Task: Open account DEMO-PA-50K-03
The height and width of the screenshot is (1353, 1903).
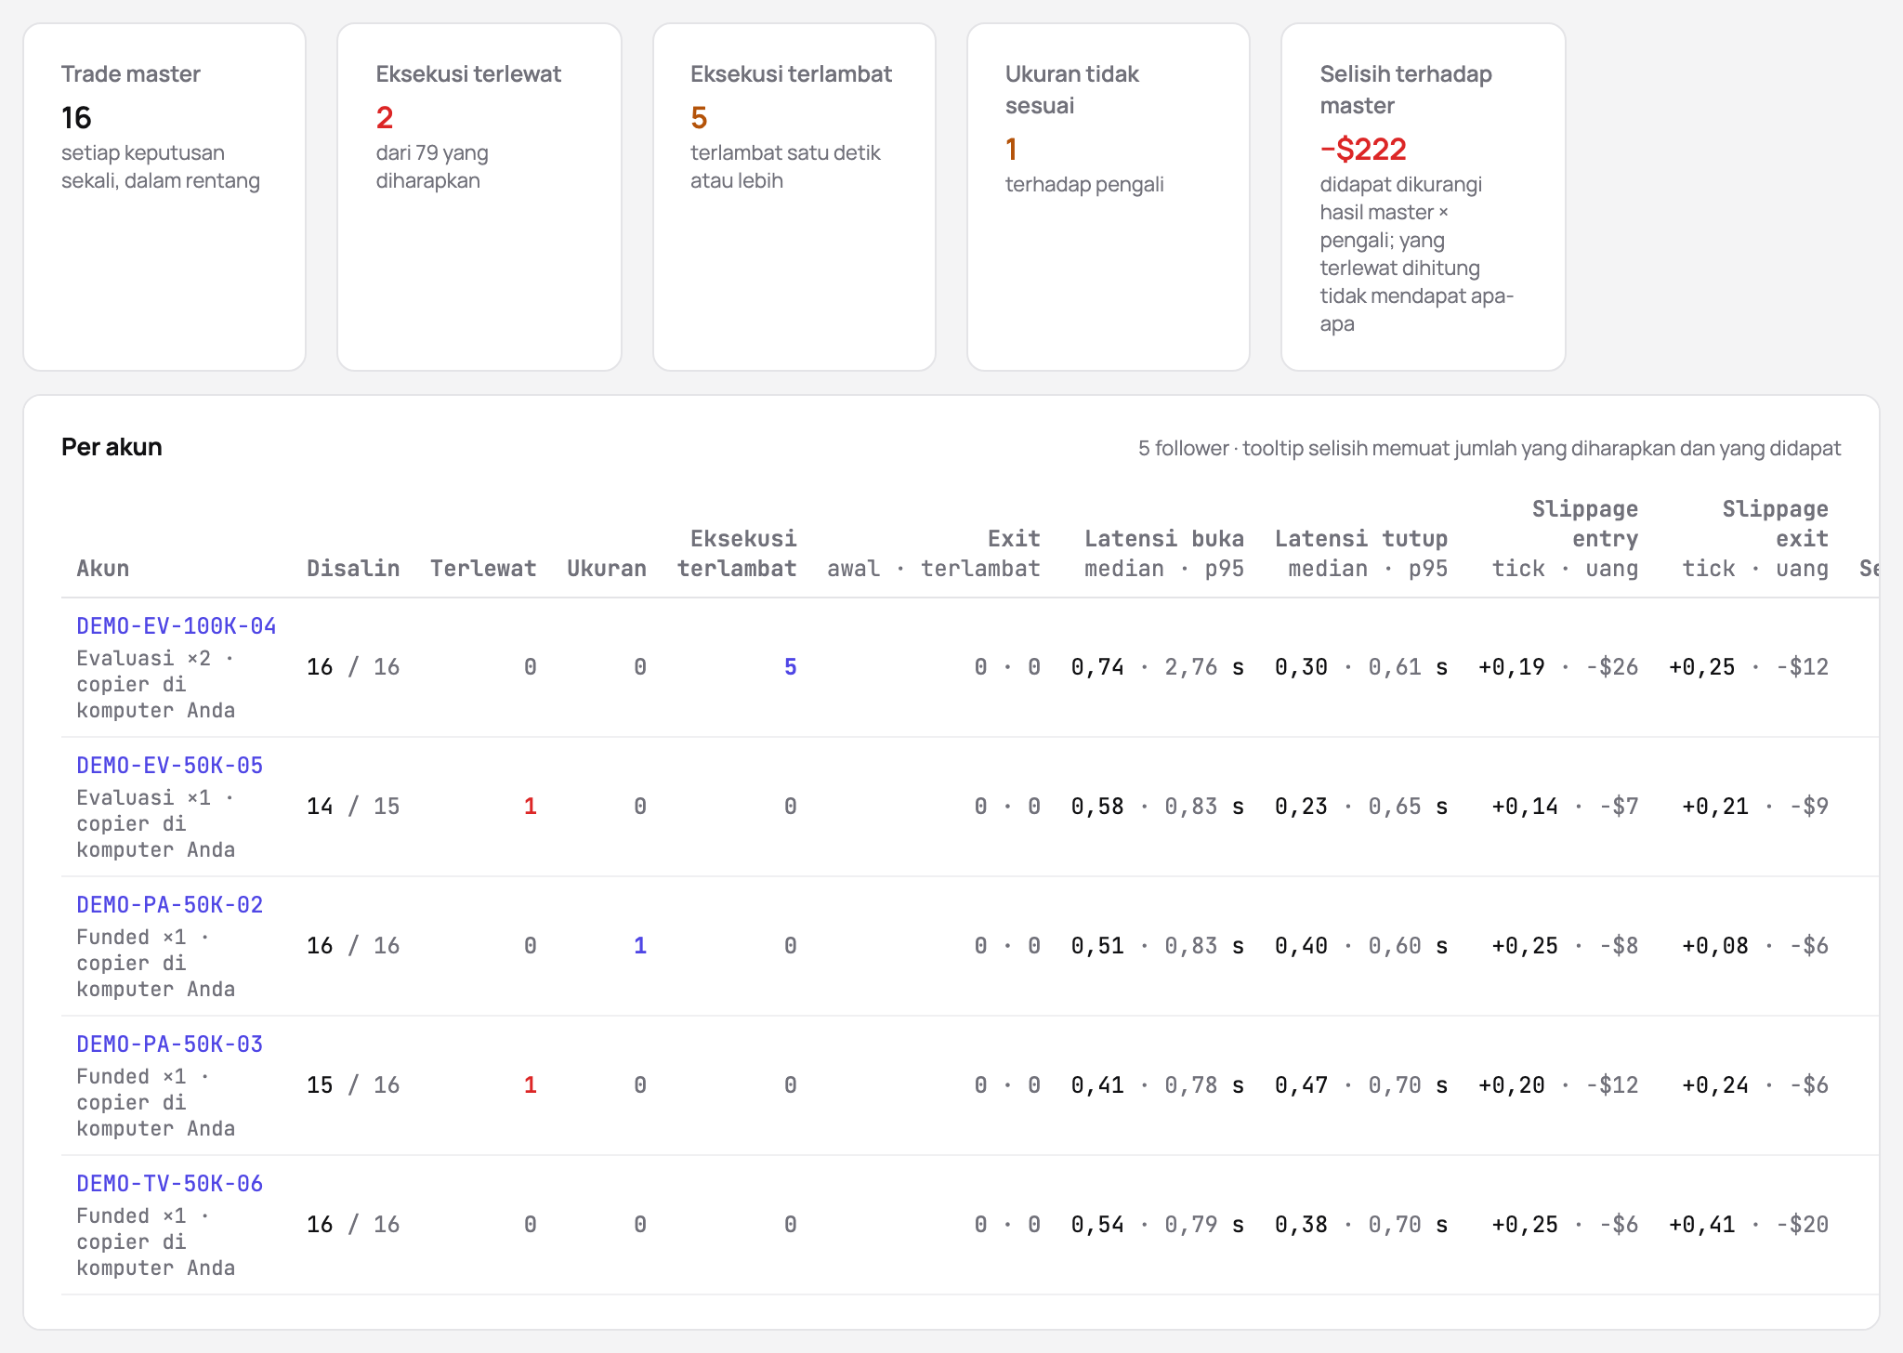Action: pos(170,1044)
